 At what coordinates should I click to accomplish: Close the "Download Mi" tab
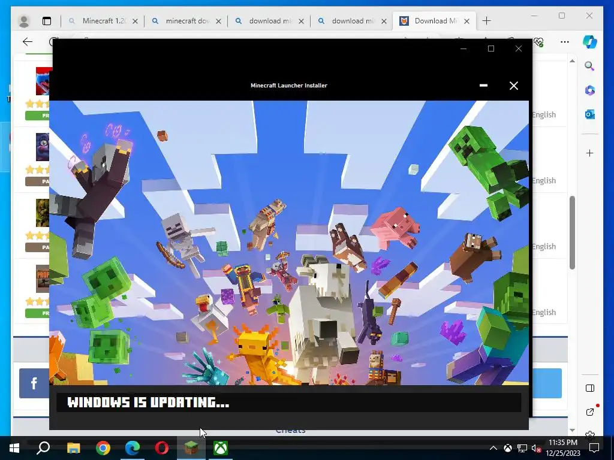coord(466,21)
